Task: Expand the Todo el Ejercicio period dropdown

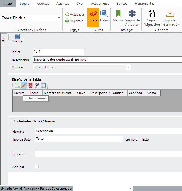Action: 59,18
